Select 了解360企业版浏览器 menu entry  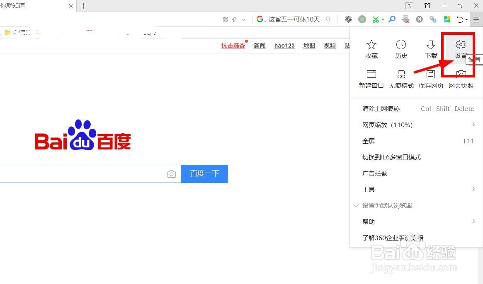(416, 238)
